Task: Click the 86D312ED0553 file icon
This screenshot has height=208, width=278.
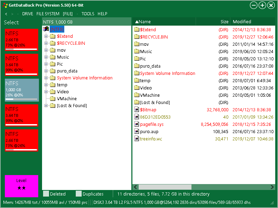Action: pyautogui.click(x=137, y=117)
